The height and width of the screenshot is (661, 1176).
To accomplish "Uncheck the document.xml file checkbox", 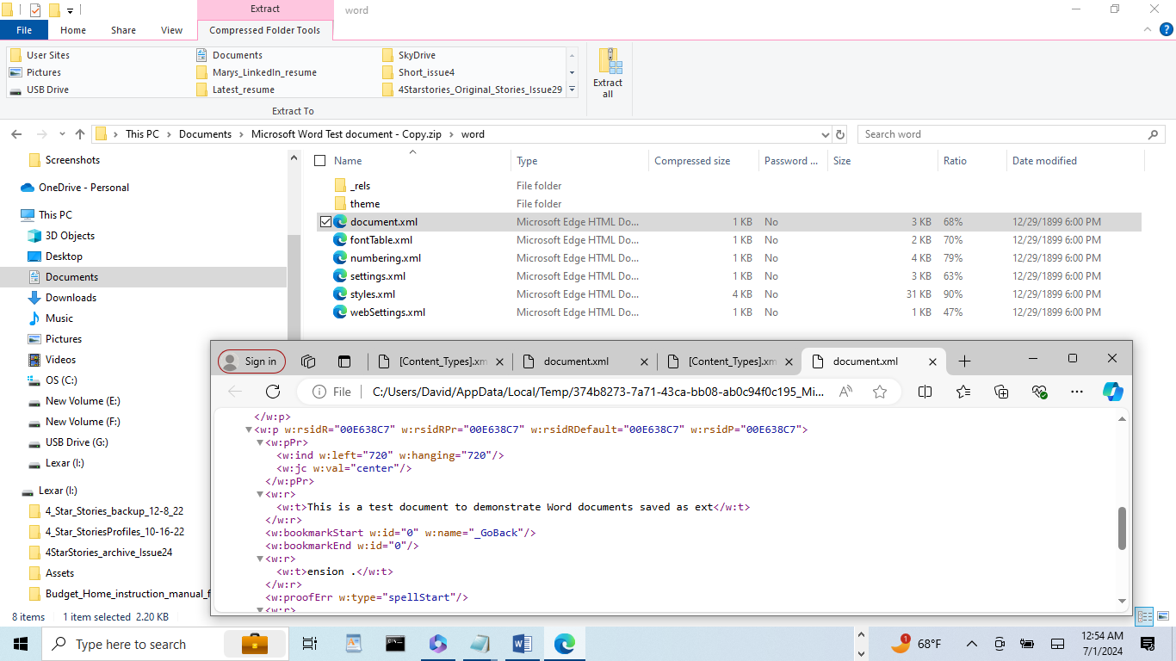I will pos(325,222).
